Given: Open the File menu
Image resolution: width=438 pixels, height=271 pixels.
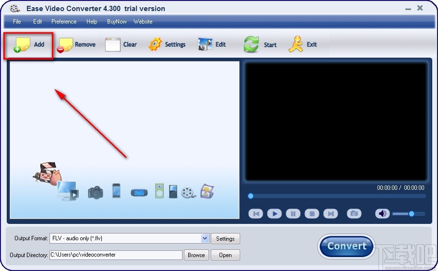Looking at the screenshot, I should point(17,22).
